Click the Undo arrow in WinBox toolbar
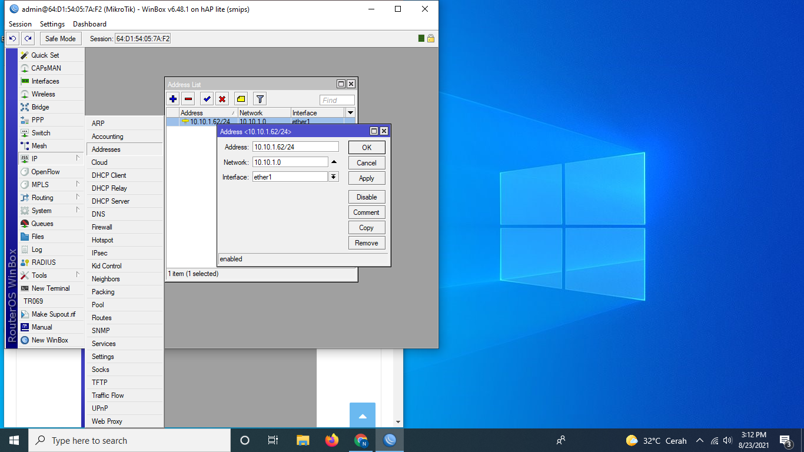The image size is (804, 452). click(13, 38)
